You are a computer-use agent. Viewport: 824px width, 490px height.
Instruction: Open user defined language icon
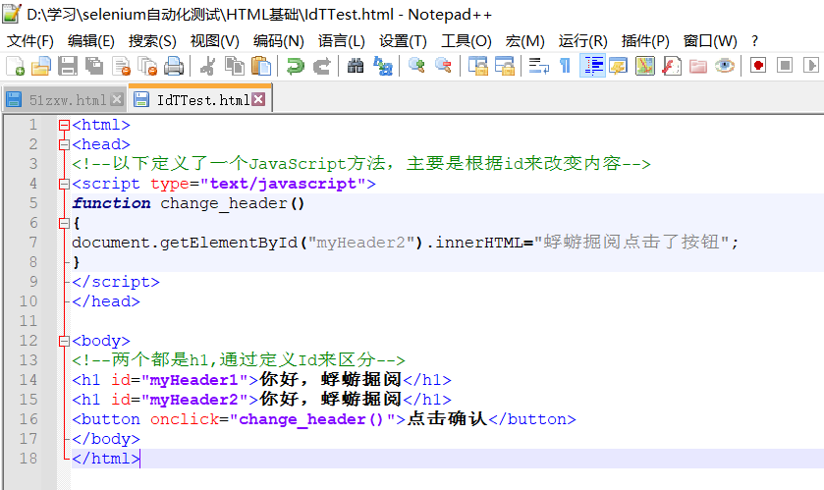tap(619, 66)
